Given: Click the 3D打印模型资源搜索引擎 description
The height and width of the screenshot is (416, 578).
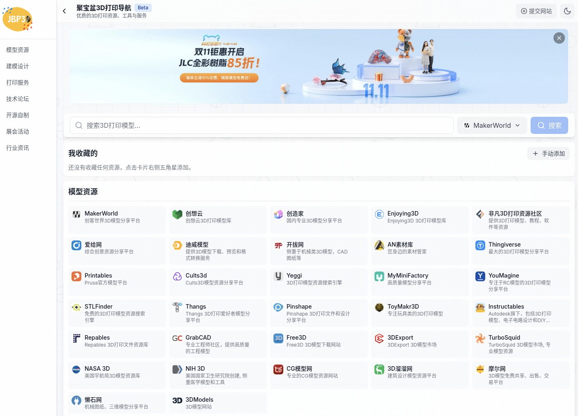Looking at the screenshot, I should click(x=314, y=283).
